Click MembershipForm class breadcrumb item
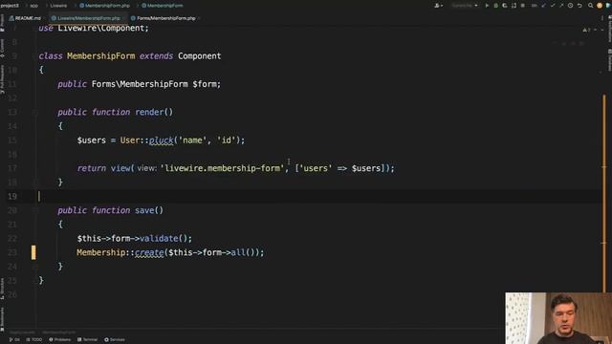612x344 pixels. click(162, 6)
